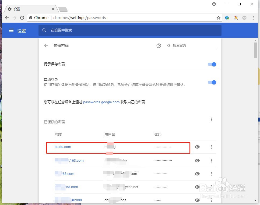Click the bookmark star in the address bar
Viewport: 260px width, 205px height.
pos(218,17)
